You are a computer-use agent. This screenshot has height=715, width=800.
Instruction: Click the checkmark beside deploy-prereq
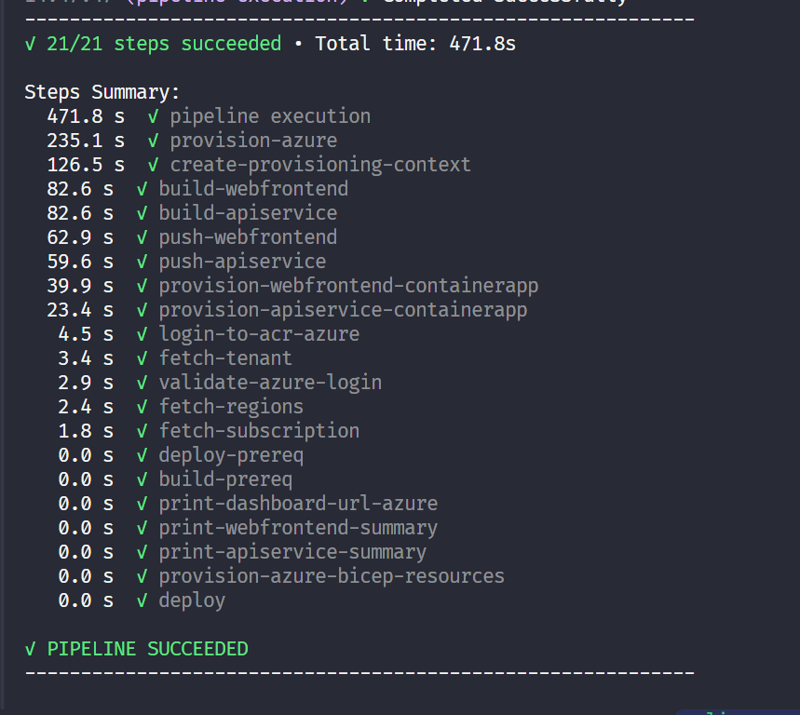(142, 455)
